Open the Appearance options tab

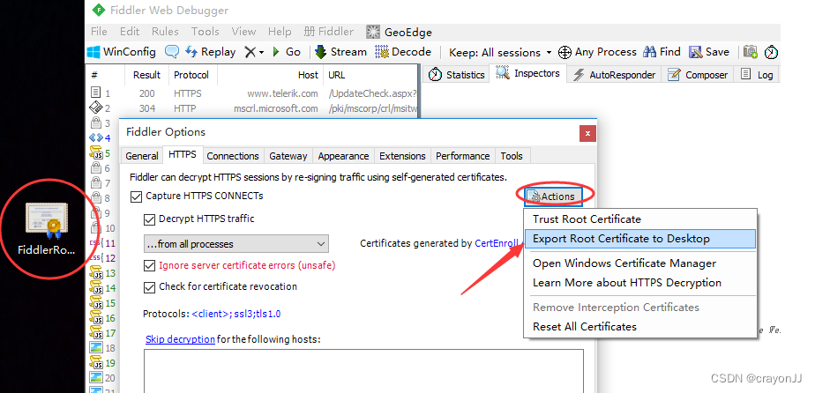click(343, 156)
